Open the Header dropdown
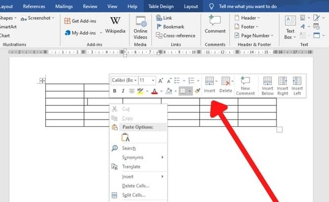 [247, 18]
